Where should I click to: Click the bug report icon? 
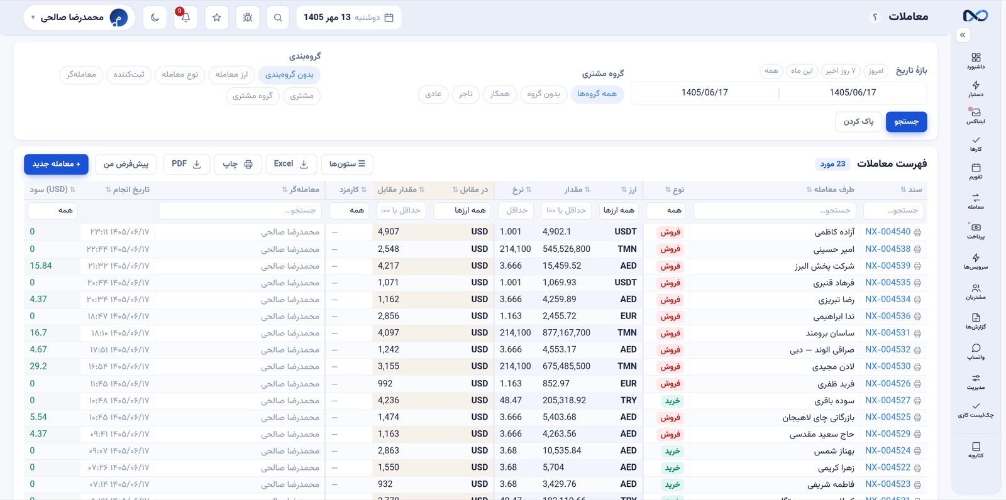pyautogui.click(x=248, y=18)
